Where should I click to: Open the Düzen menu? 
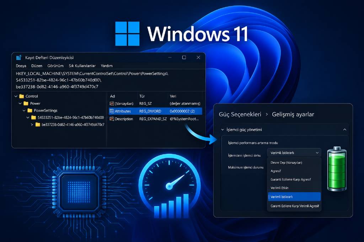37,66
